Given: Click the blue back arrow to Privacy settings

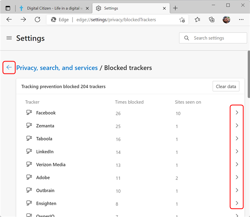Looking at the screenshot, I should point(9,67).
